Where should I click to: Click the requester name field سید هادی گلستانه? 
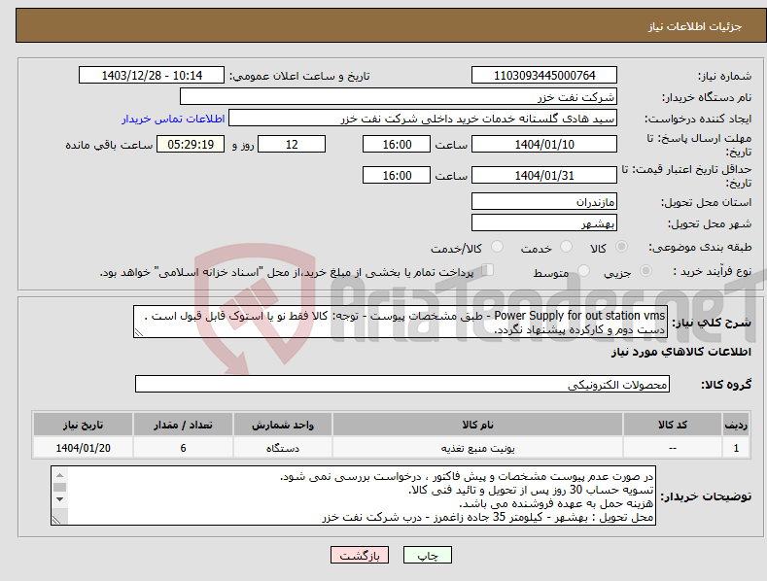point(423,119)
